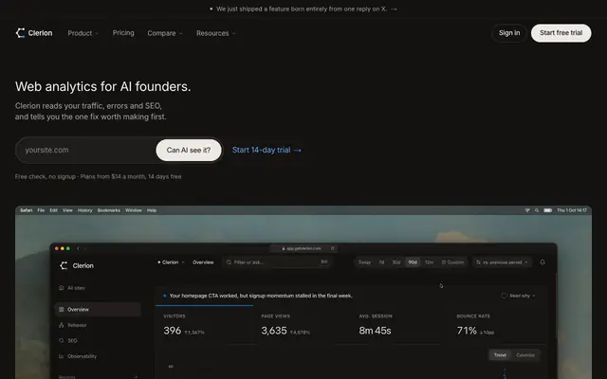The width and height of the screenshot is (607, 379).
Task: Select the Page Views 3,635 metric card
Action: [x=303, y=324]
